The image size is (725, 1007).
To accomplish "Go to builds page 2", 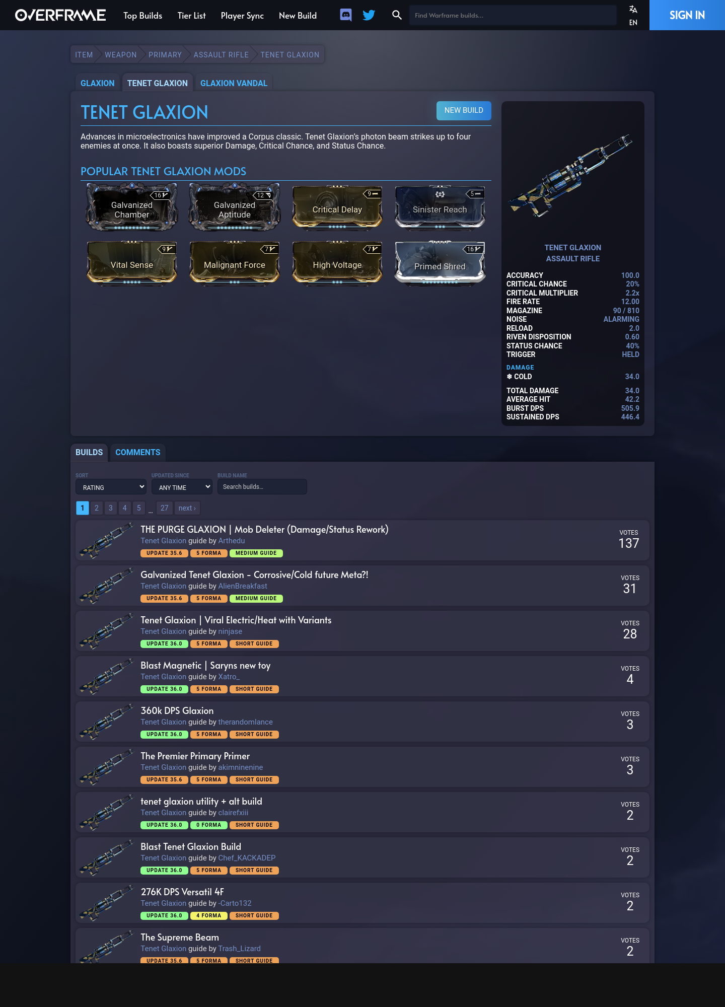I will tap(97, 508).
